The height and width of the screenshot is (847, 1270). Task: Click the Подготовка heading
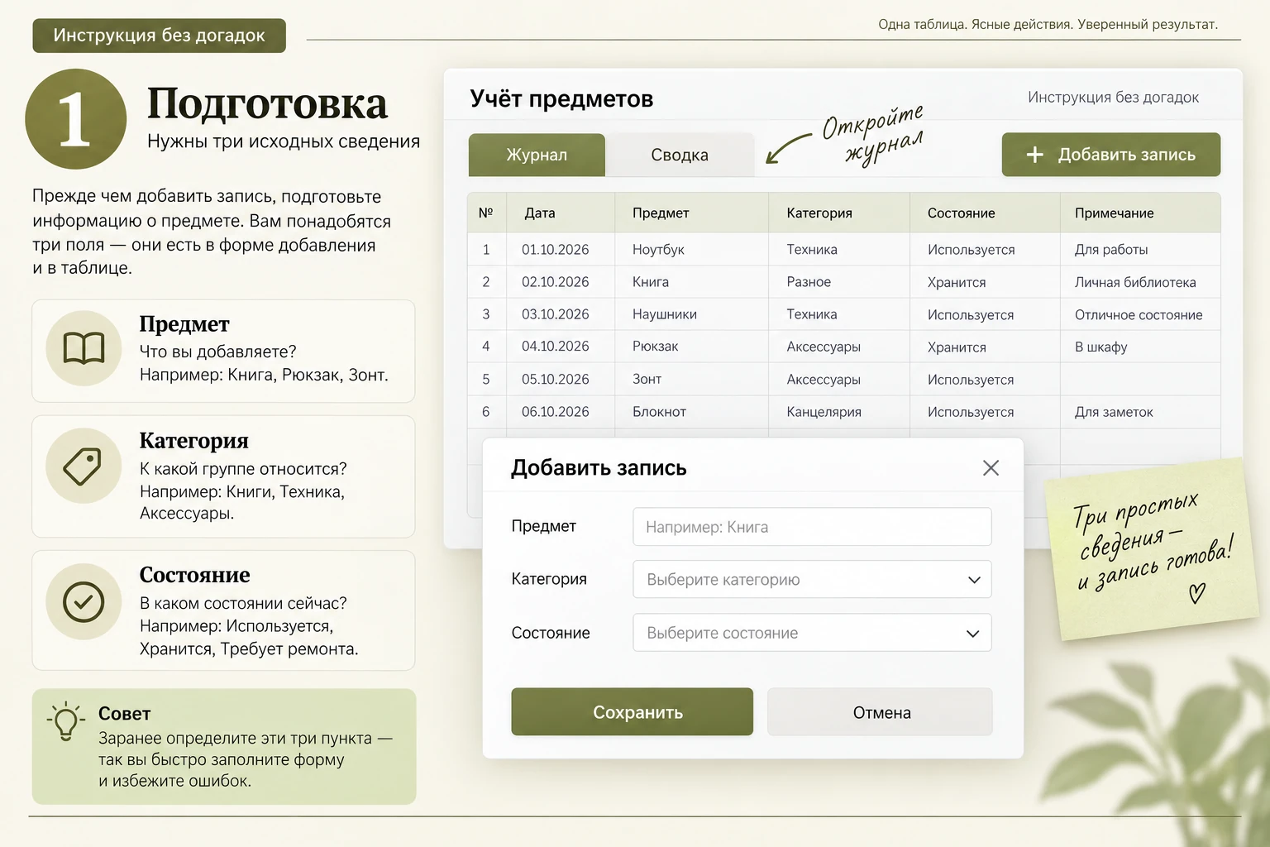point(267,103)
